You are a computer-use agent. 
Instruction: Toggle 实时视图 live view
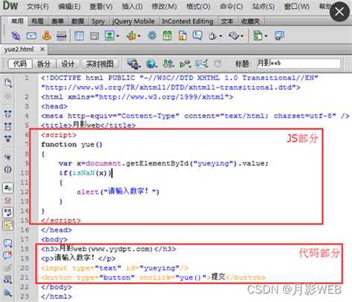[x=100, y=64]
